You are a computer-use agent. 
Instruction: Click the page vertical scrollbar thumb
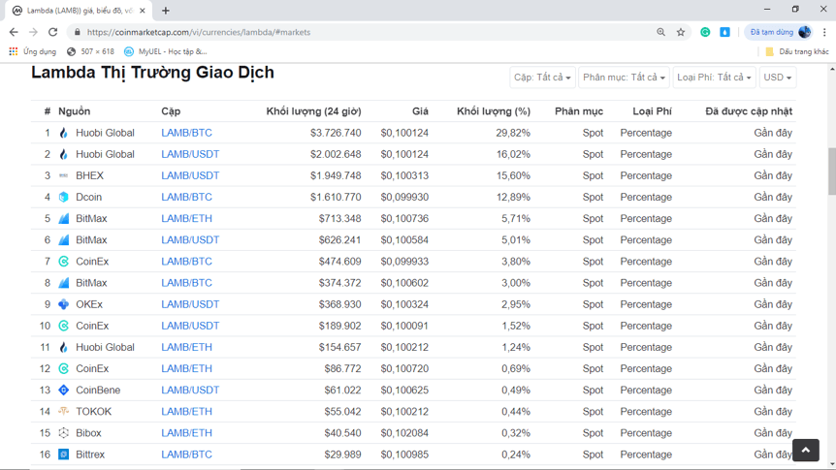[x=832, y=171]
